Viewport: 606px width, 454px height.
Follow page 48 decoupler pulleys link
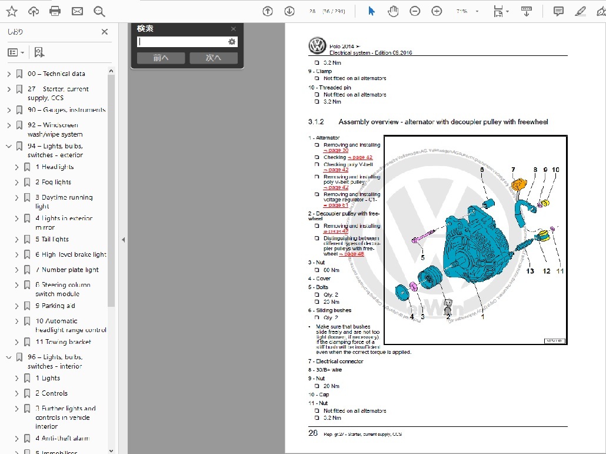pyautogui.click(x=351, y=254)
